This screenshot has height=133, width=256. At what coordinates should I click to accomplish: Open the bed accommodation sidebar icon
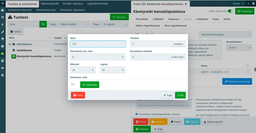3,68
